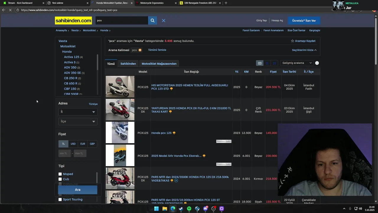
Task: Select GBP currency option
Action: pos(92,144)
